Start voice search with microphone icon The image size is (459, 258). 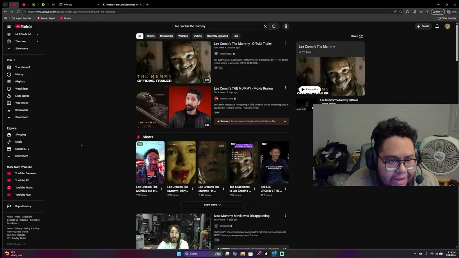(x=286, y=26)
